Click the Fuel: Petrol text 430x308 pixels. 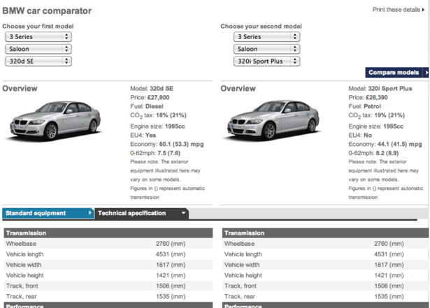pyautogui.click(x=365, y=106)
